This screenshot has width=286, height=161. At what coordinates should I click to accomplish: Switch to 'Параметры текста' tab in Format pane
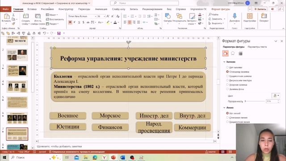[x=257, y=47]
